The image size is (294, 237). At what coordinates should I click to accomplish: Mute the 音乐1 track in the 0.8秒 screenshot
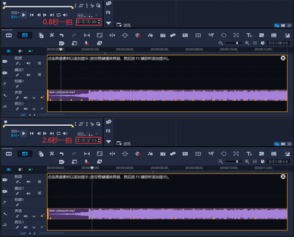click(26, 109)
